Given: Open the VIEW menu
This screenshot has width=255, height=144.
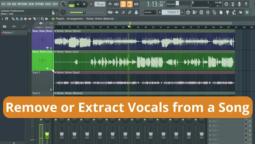Looking at the screenshot, I should (31, 4).
